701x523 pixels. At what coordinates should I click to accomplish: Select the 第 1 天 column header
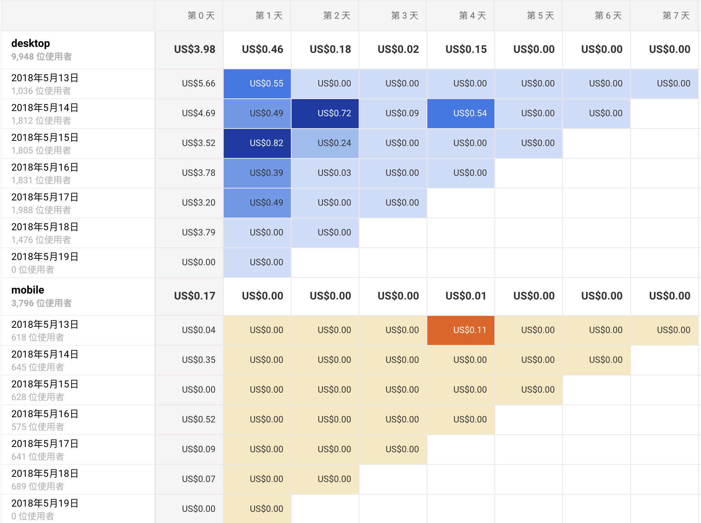tap(268, 16)
